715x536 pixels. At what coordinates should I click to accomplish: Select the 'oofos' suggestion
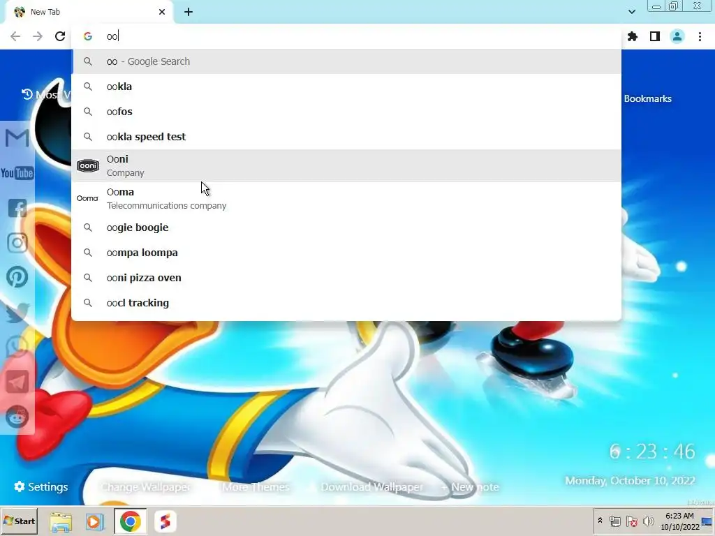pyautogui.click(x=346, y=112)
